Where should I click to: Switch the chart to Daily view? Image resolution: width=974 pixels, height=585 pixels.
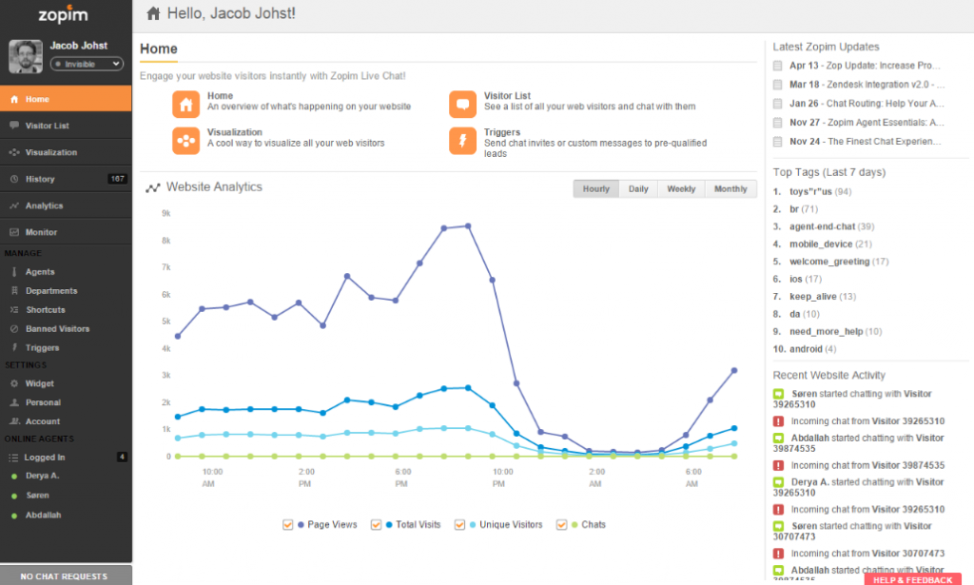638,189
